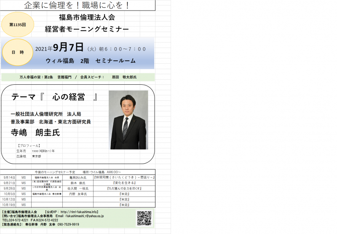Click the 9月14日 schedule row date cell
This screenshot has width=337, height=234.
[x=8, y=178]
